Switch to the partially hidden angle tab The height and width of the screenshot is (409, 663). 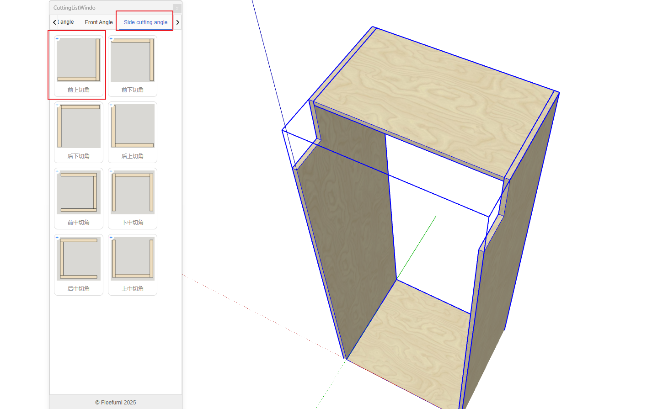coord(66,22)
